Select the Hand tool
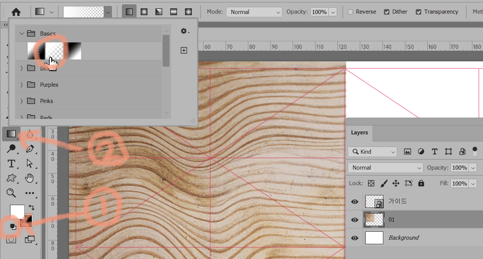 30,178
